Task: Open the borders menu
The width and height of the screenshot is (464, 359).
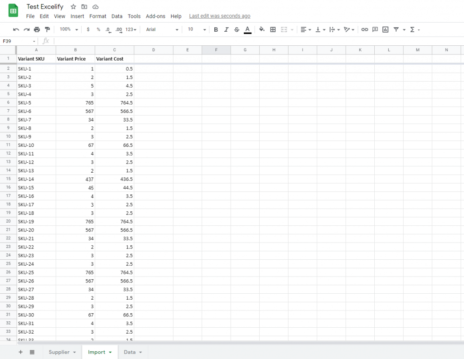Action: pos(273,29)
